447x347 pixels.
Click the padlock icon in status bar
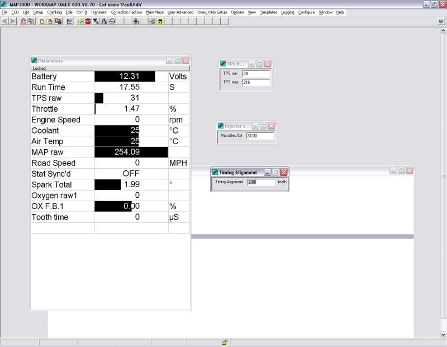(x=224, y=343)
